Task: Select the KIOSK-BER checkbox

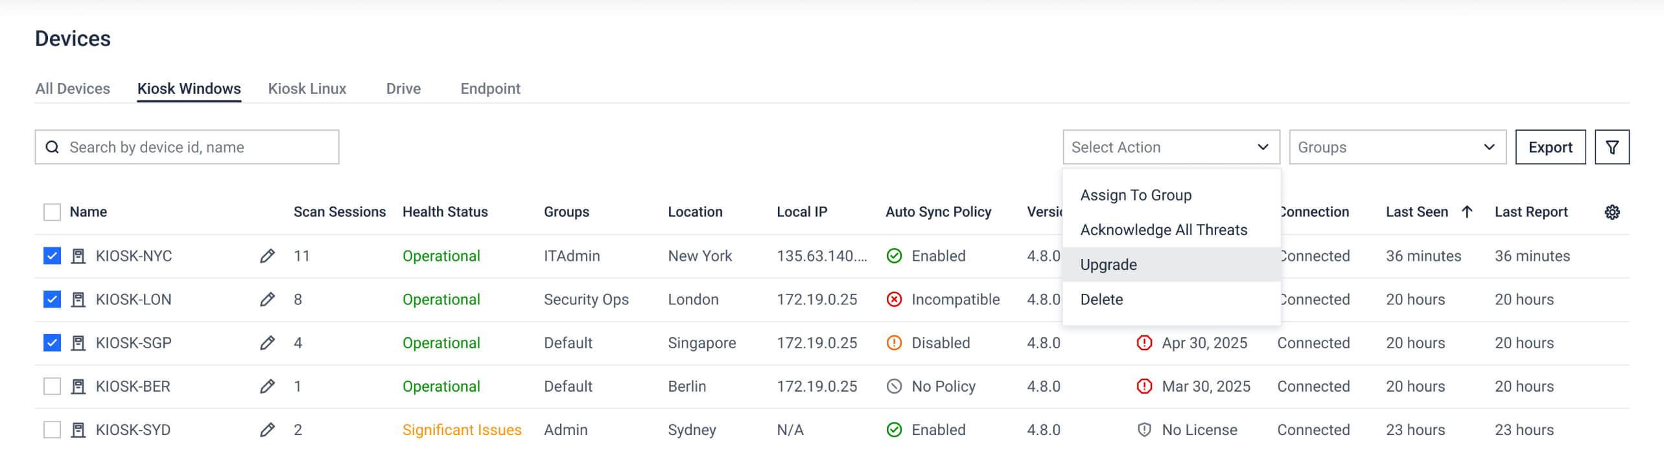Action: point(52,386)
